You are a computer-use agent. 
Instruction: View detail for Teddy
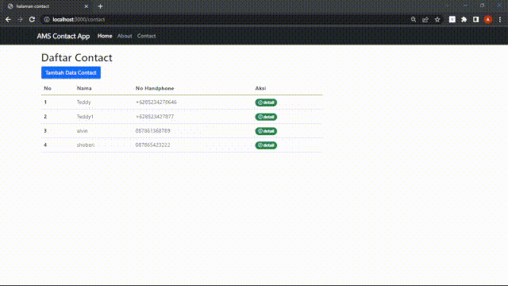(x=266, y=102)
